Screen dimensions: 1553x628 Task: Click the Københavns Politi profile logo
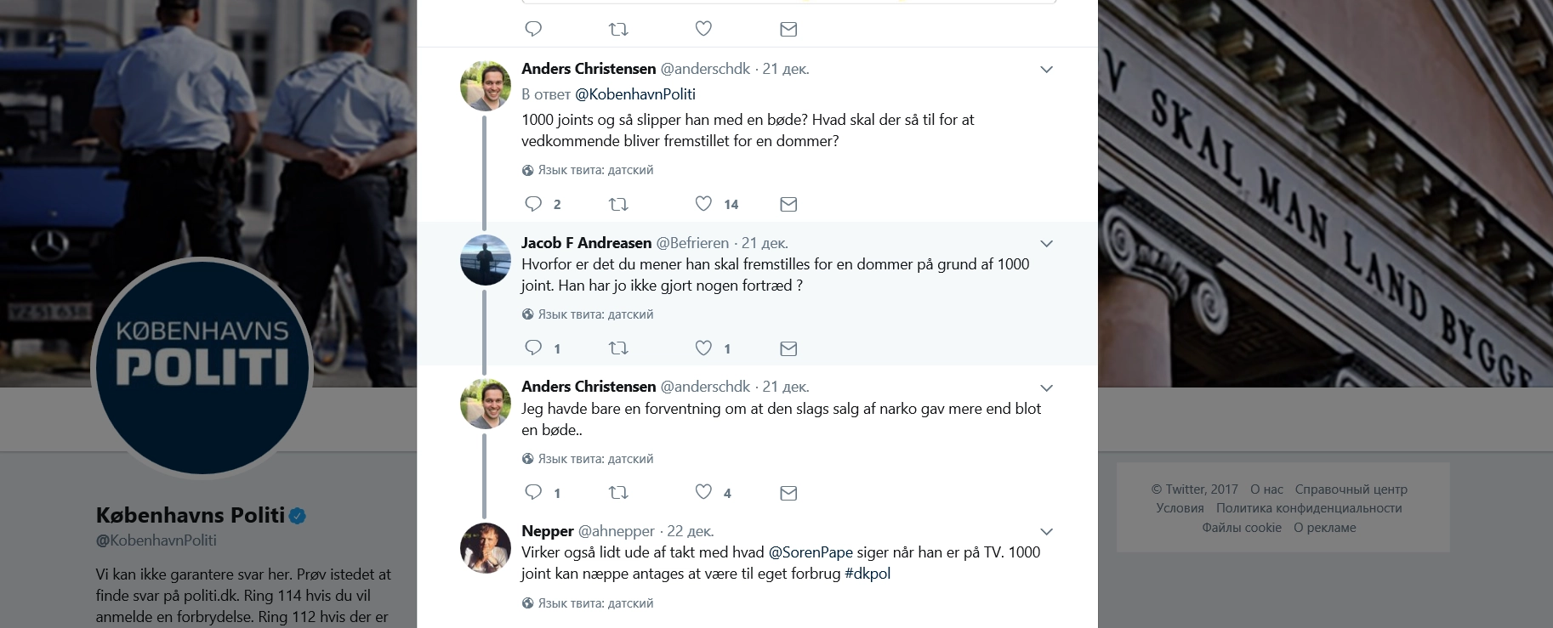[202, 367]
